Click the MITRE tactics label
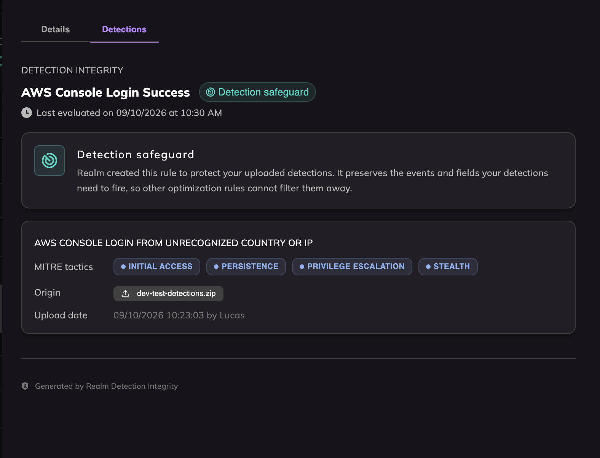Screen dimensions: 600x458 [64, 267]
